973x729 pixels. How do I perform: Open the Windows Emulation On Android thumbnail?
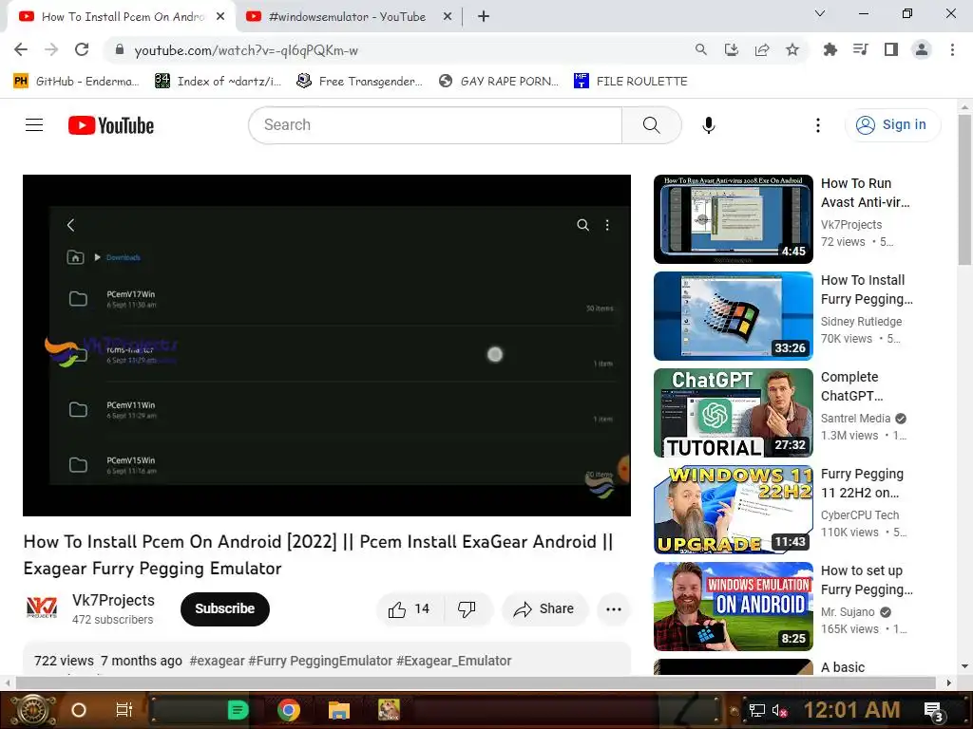coord(734,607)
